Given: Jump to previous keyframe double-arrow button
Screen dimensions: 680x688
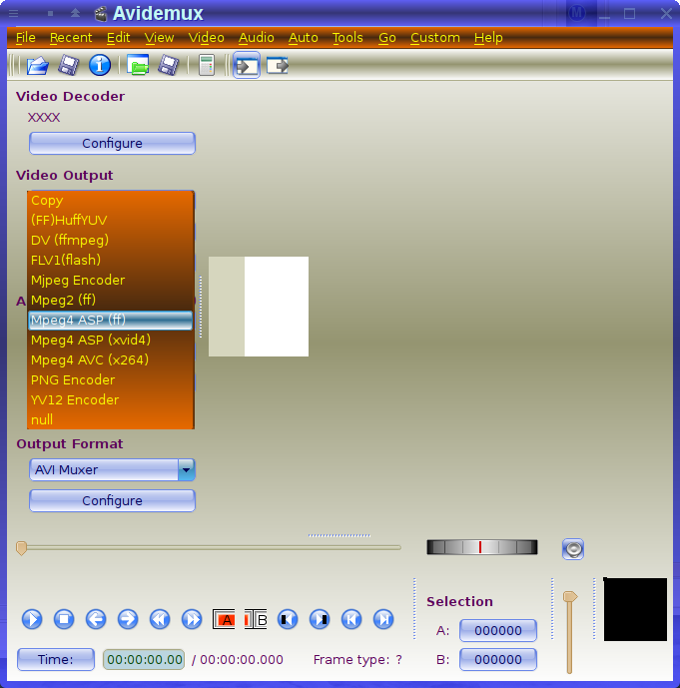Looking at the screenshot, I should tap(160, 619).
